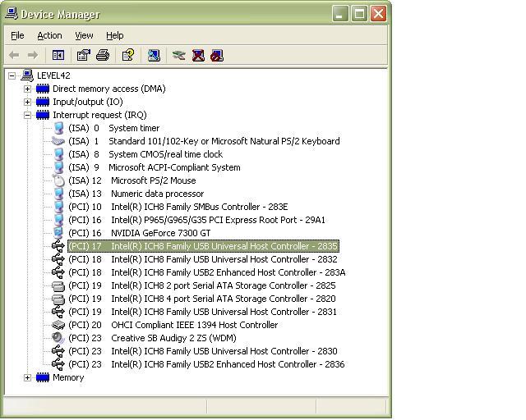Click the 2 port Serial ATA controller icon
Image resolution: width=526 pixels, height=420 pixels.
pyautogui.click(x=58, y=285)
